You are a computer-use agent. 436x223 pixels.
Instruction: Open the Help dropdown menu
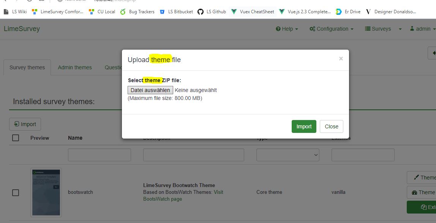click(x=287, y=29)
